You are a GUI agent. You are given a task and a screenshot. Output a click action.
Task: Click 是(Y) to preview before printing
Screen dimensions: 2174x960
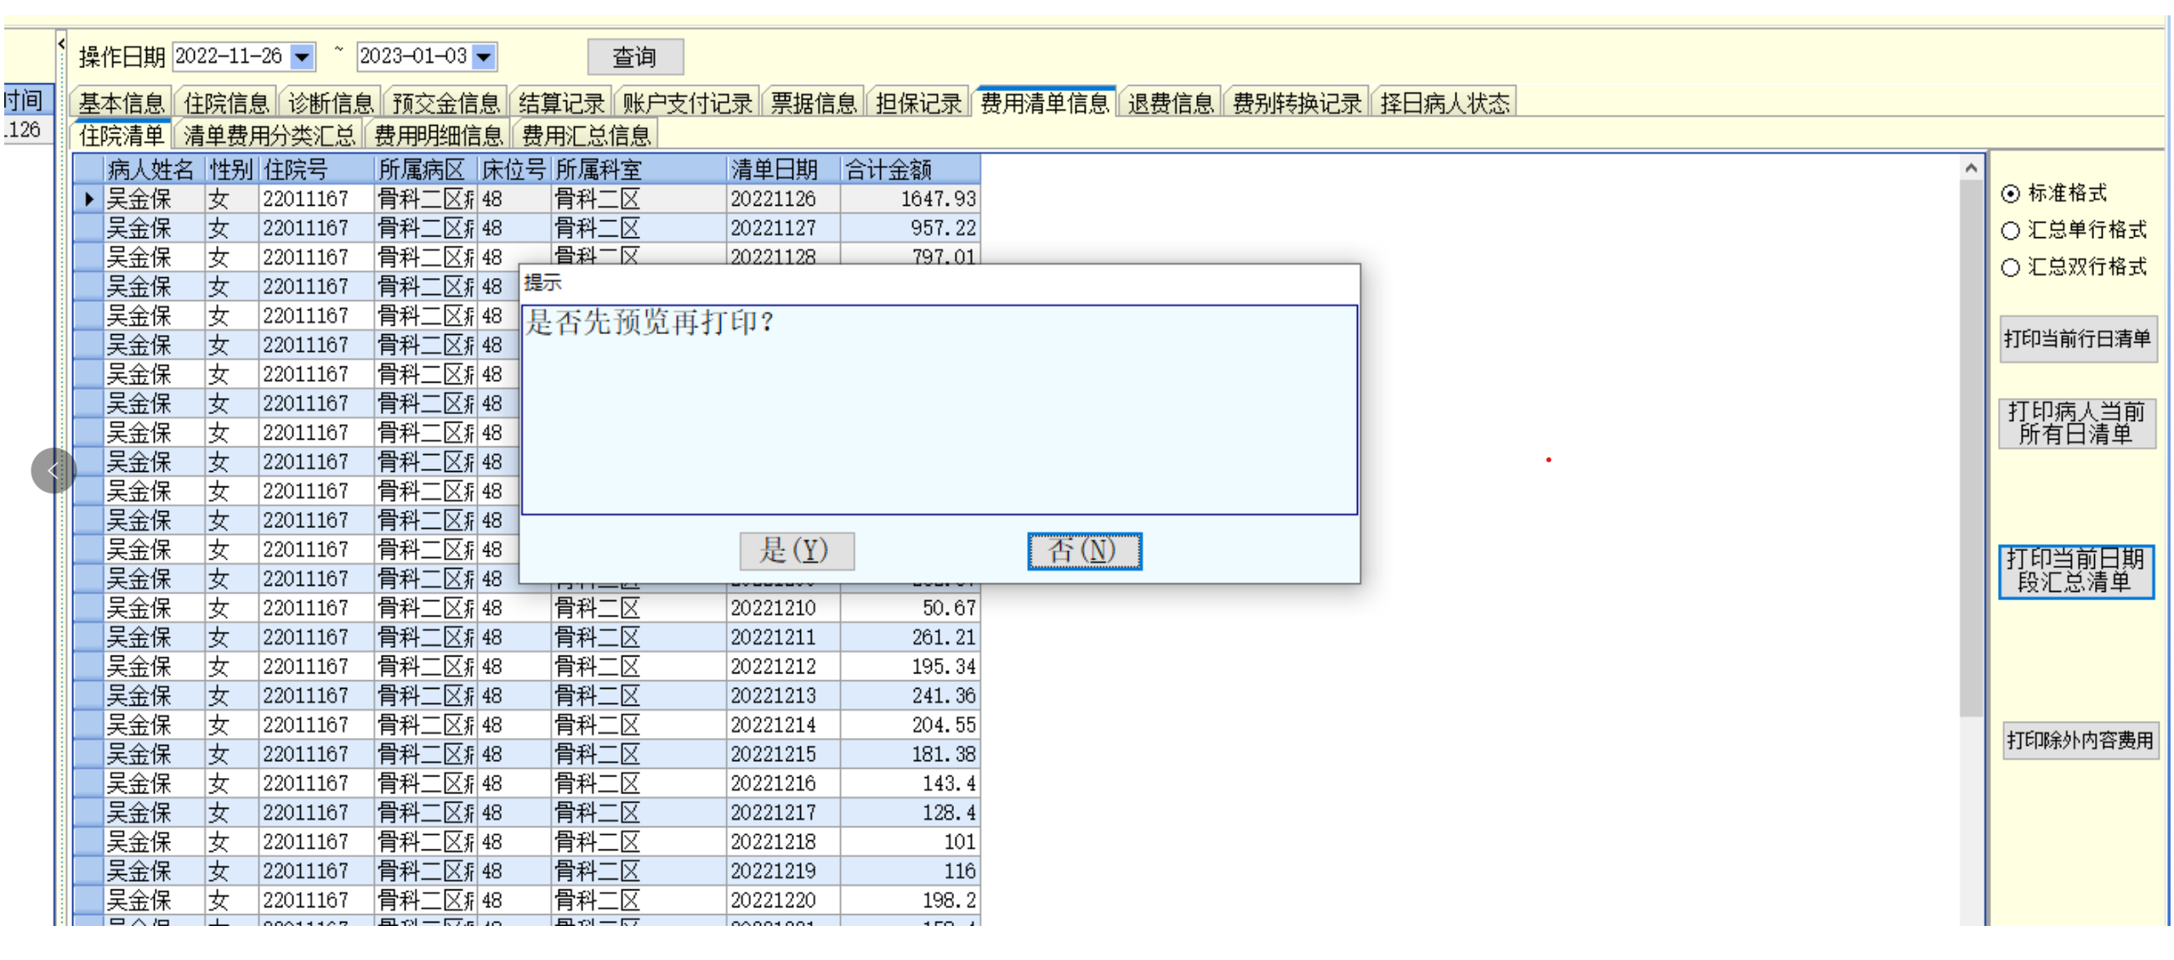[x=796, y=550]
